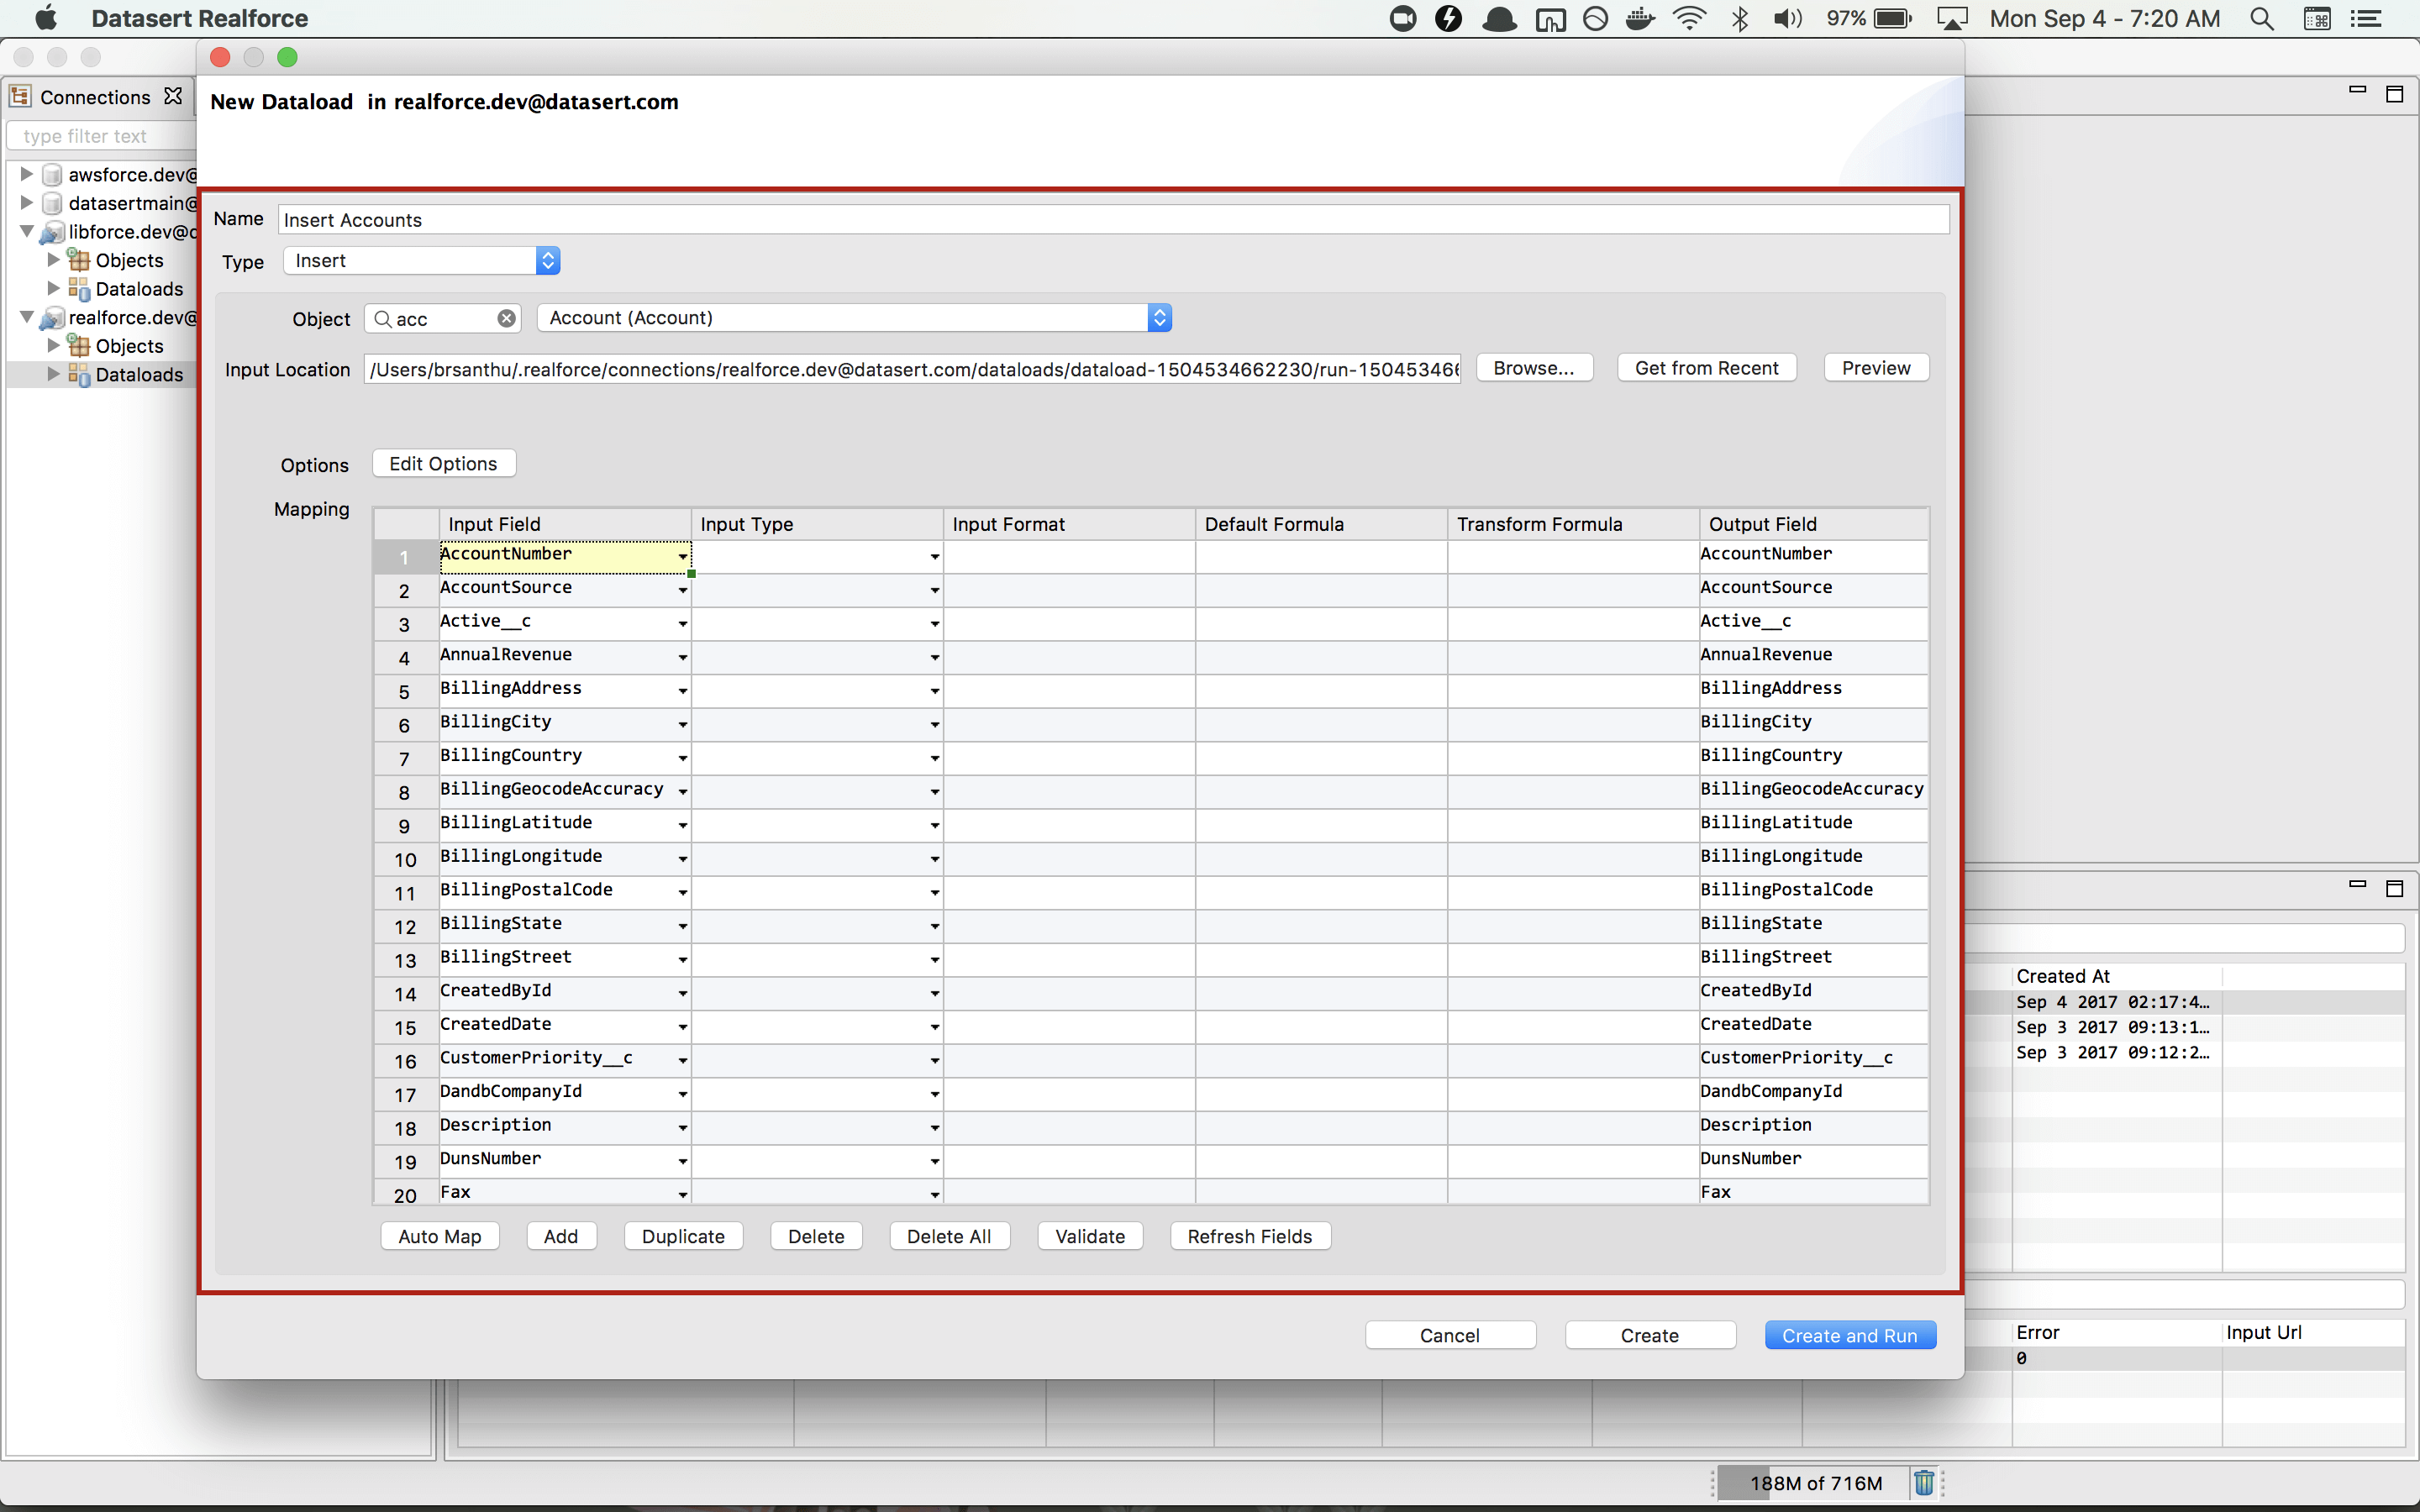Click the Delete button
The width and height of the screenshot is (2420, 1512).
coord(816,1236)
